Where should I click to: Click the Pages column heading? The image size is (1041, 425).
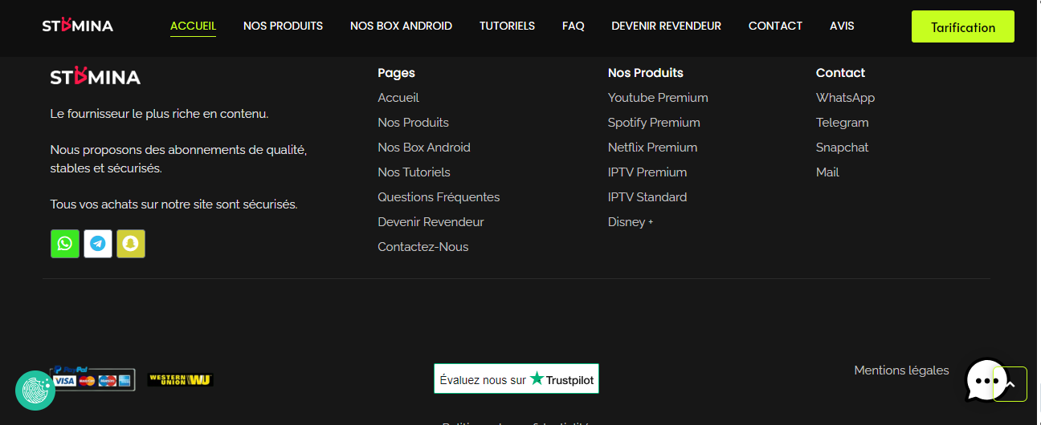click(x=396, y=73)
